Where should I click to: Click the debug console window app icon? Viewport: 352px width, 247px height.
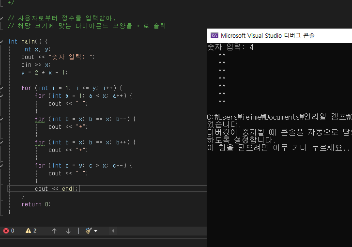[214, 35]
